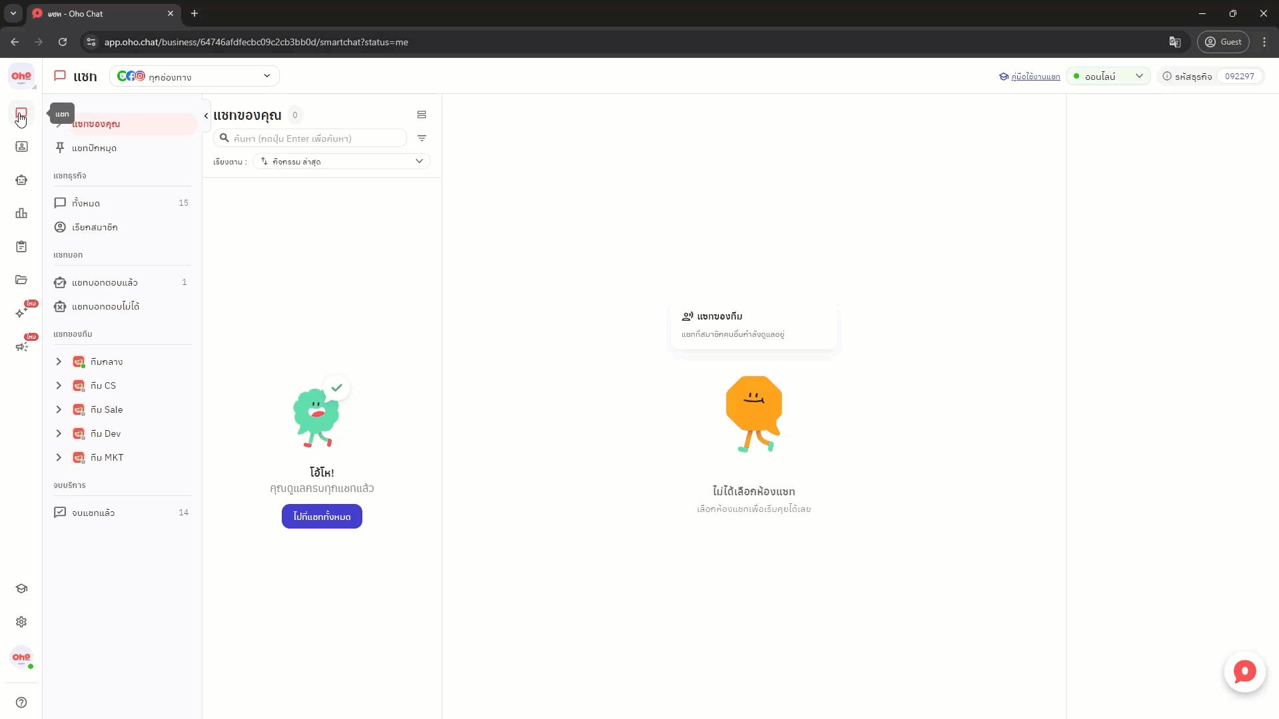Expand the ทีม Dev team
Image resolution: width=1279 pixels, height=719 pixels.
pos(59,433)
